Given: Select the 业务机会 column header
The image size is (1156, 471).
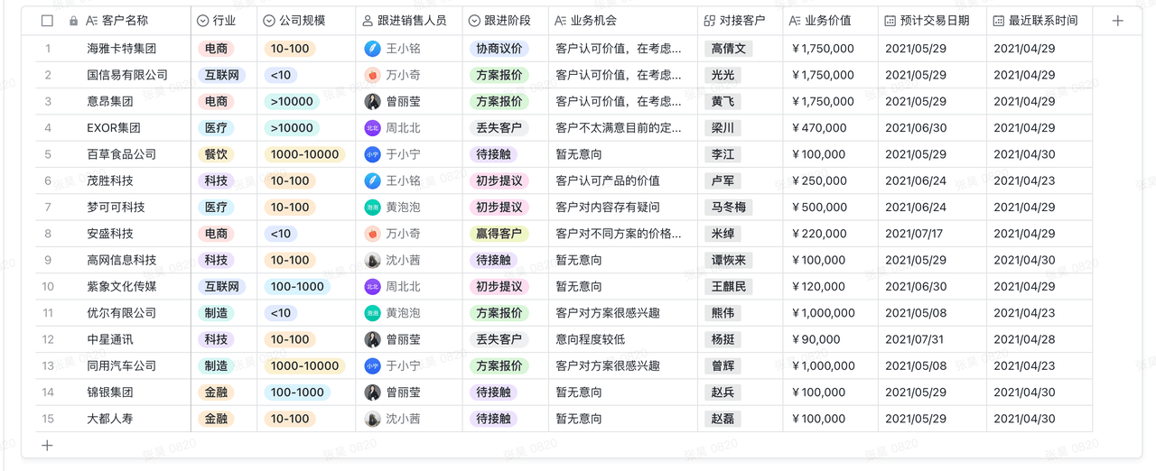Looking at the screenshot, I should (x=593, y=21).
